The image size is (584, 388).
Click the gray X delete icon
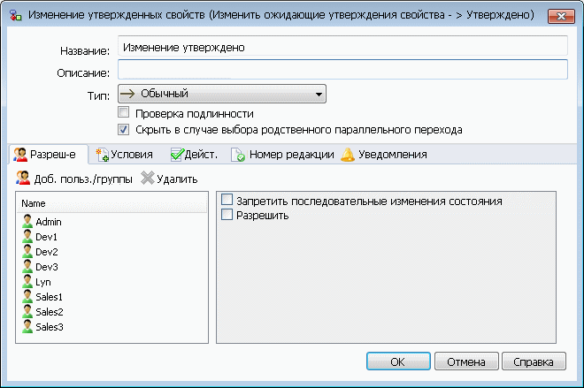tap(148, 179)
